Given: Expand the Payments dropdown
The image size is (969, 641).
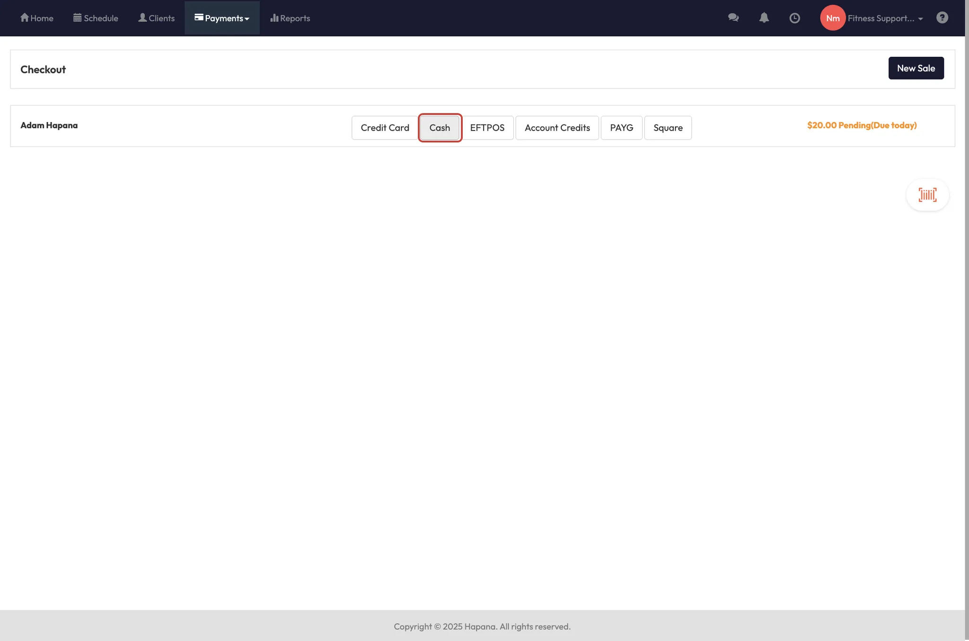Looking at the screenshot, I should [x=222, y=18].
